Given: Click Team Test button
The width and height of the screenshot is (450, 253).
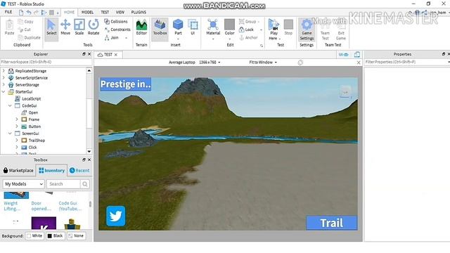Looking at the screenshot, I should tap(325, 30).
